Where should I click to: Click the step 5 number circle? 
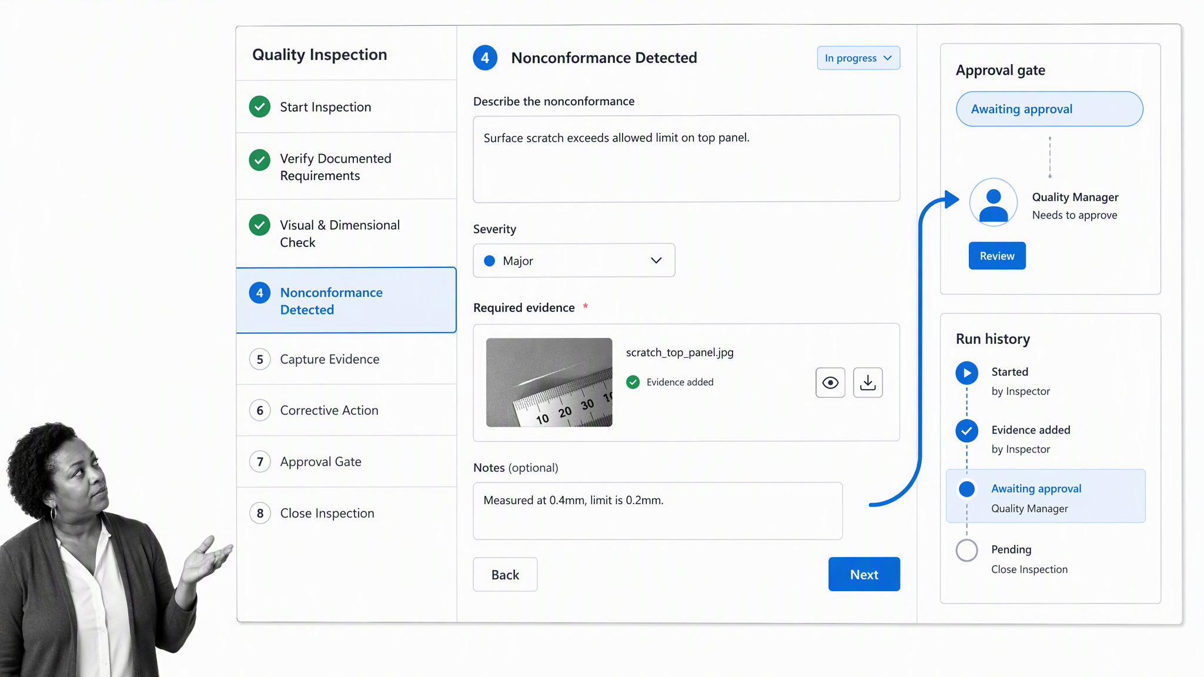point(260,359)
